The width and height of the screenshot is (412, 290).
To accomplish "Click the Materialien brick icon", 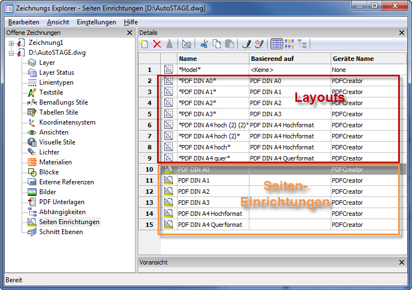I will tap(32, 162).
